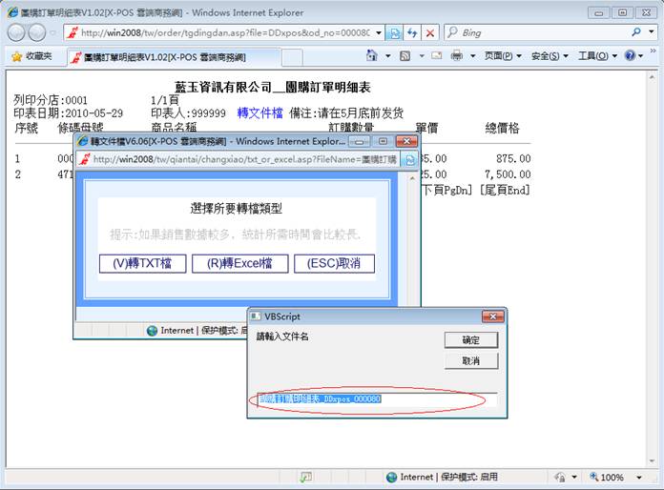
Task: Click the Print icon in command bar
Action: (x=457, y=56)
